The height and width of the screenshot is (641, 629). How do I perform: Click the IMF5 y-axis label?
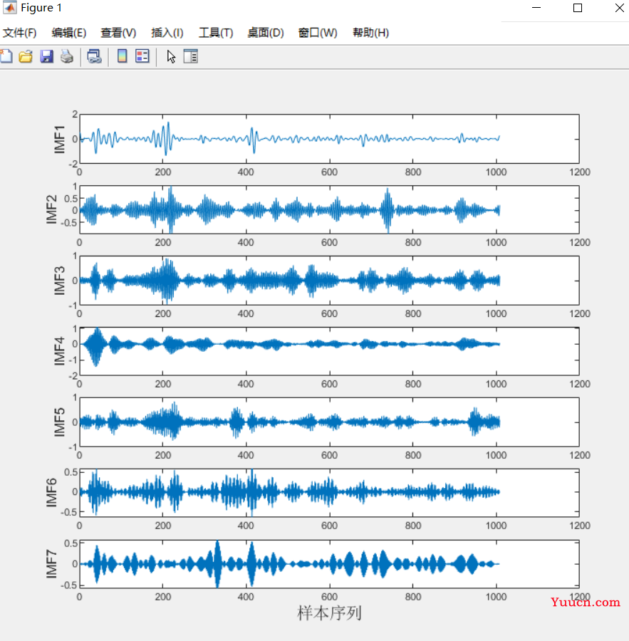pyautogui.click(x=60, y=422)
